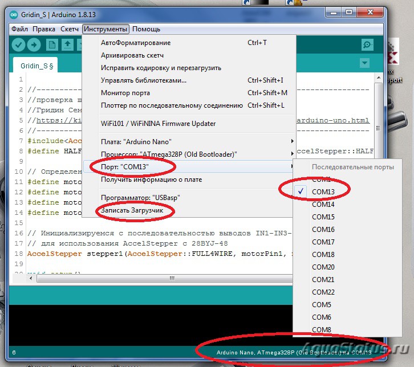414x367 pixels.
Task: Expand Порт: "COM13" submenu
Action: pos(188,167)
